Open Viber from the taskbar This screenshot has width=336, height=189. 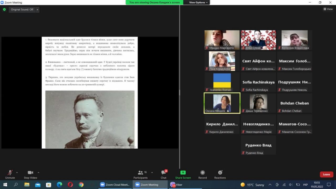coord(176,185)
